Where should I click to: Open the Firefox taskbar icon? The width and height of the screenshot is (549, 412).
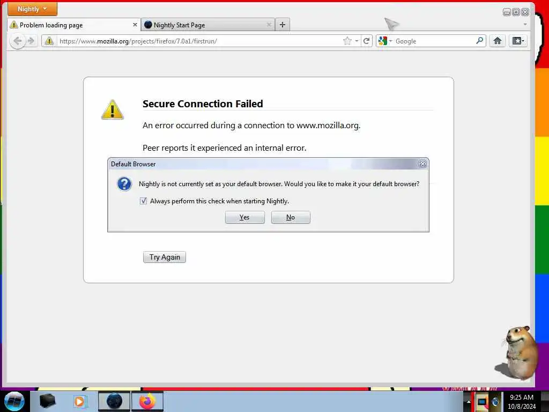(147, 401)
